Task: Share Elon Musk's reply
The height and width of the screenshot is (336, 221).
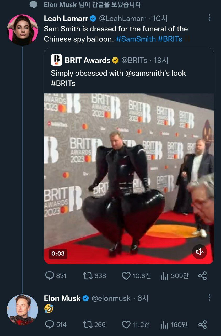Action: click(x=202, y=325)
